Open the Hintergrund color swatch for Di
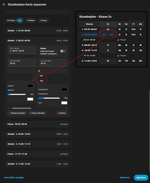 coord(64,90)
